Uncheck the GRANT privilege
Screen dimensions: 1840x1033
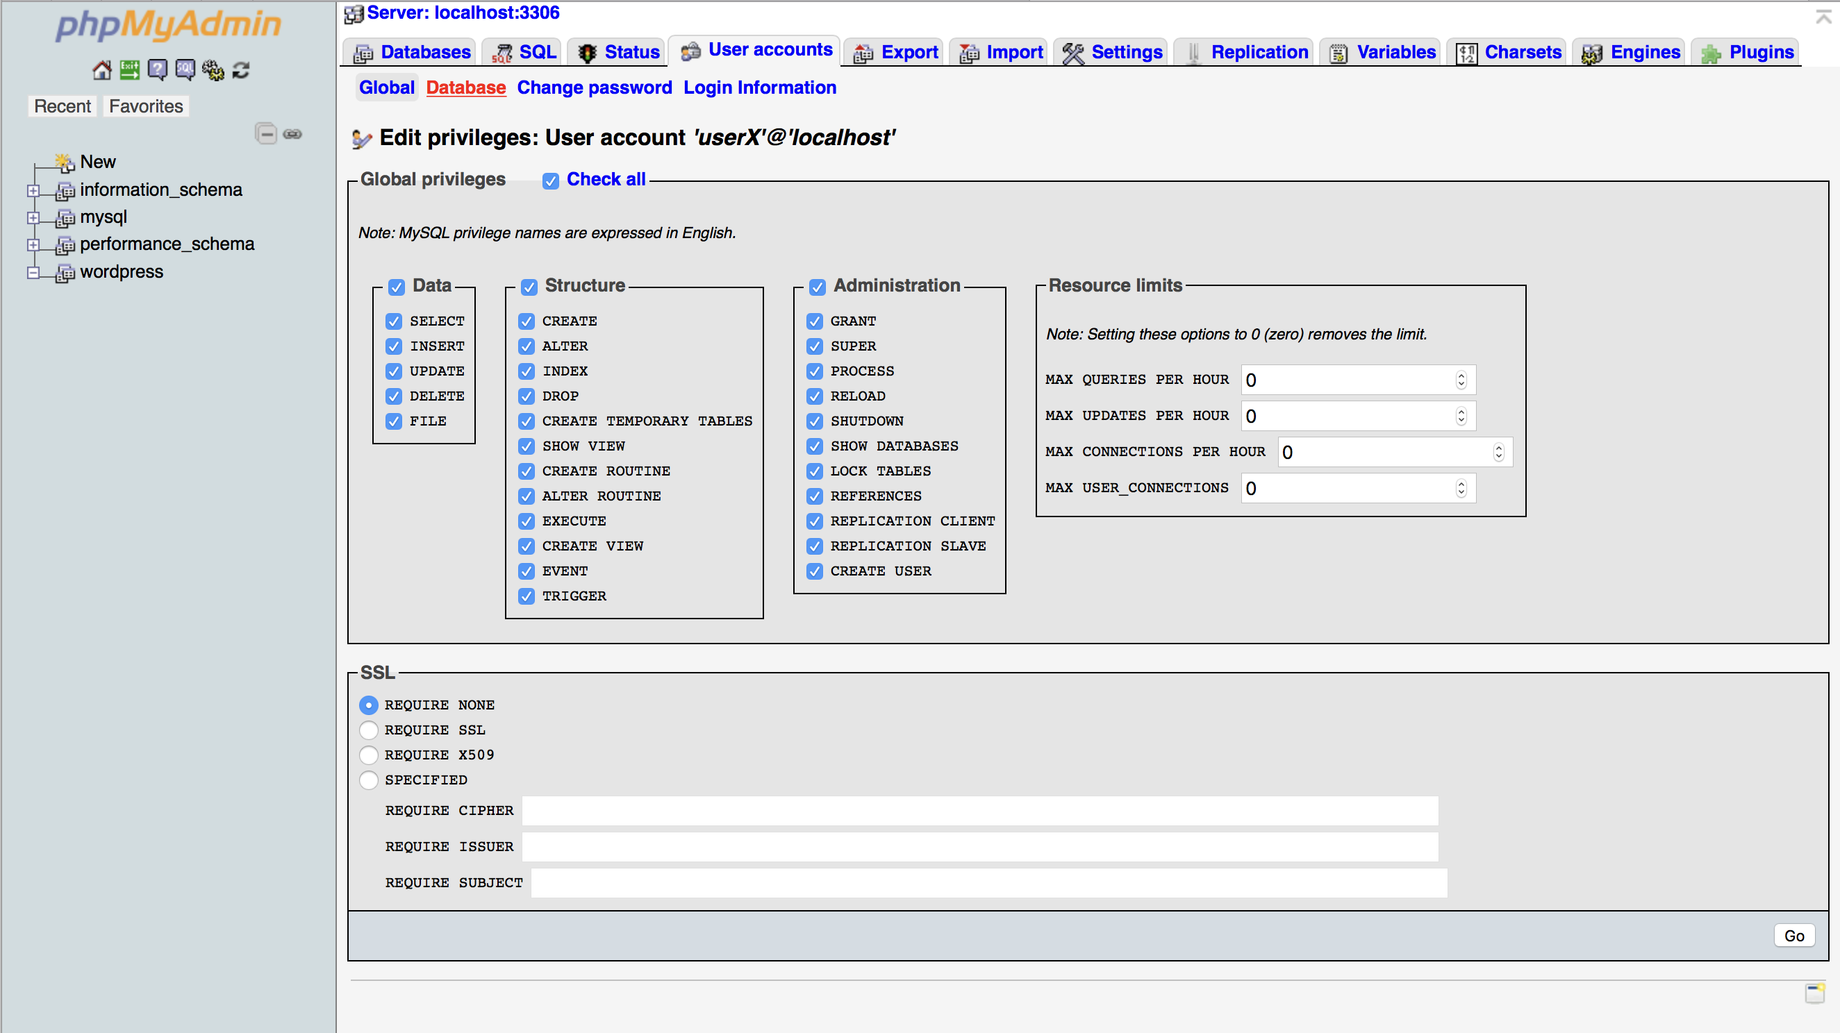814,321
